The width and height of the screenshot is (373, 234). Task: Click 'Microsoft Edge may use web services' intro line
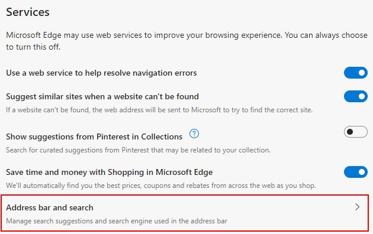[186, 35]
